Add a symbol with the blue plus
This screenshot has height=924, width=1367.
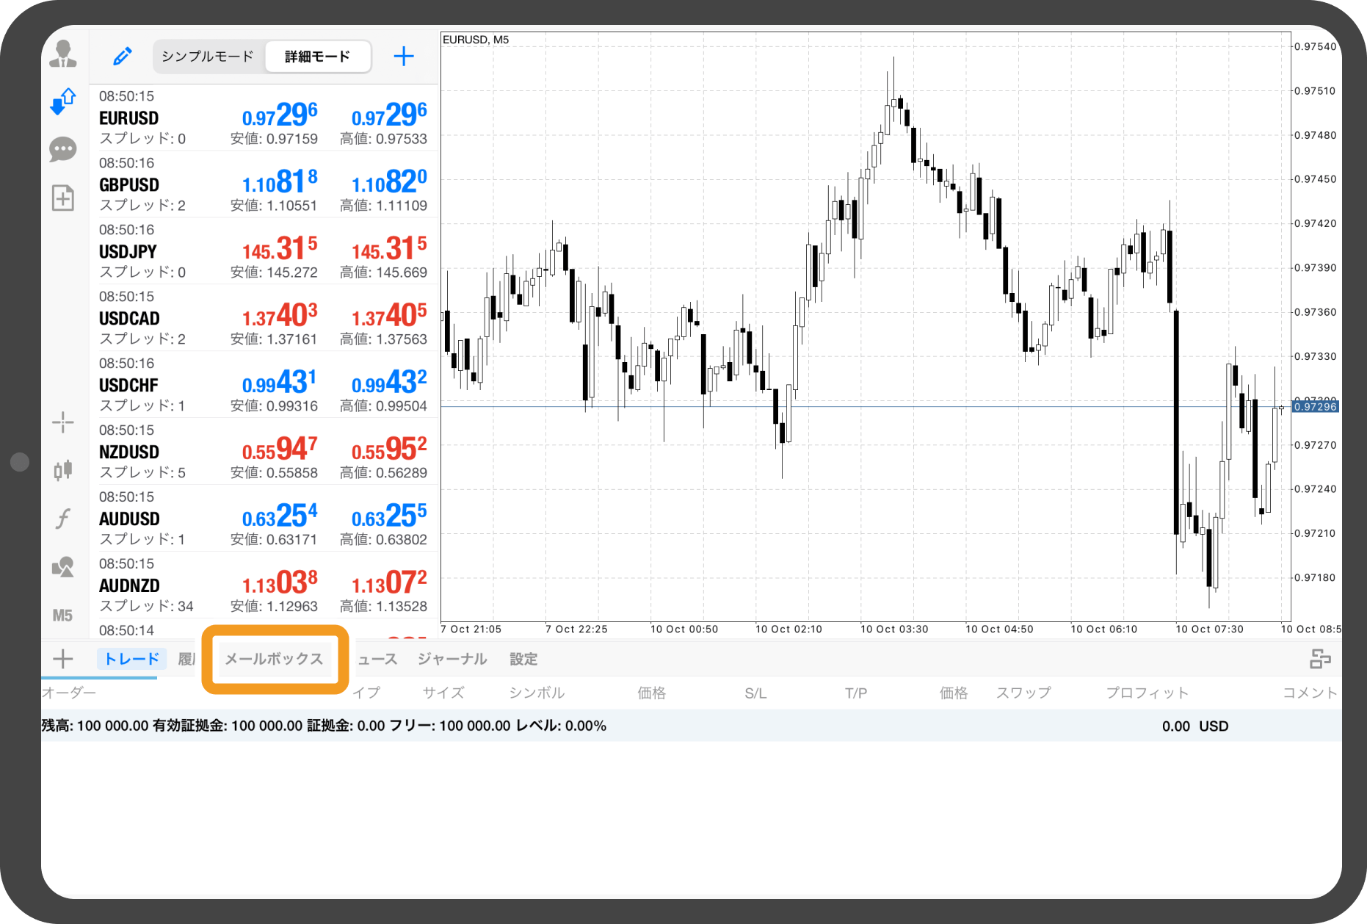[404, 57]
